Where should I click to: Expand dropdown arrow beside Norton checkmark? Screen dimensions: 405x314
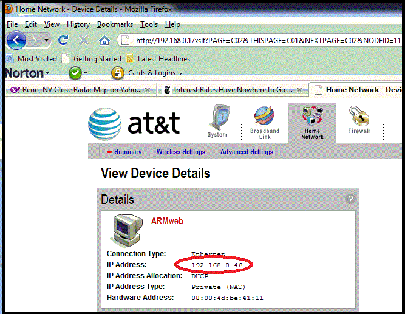click(86, 73)
